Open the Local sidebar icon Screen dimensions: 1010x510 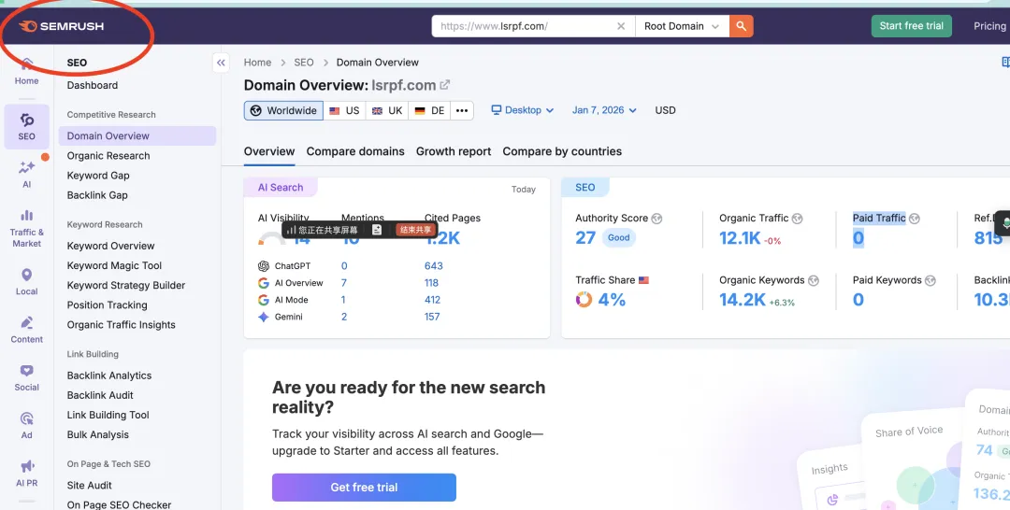coord(26,282)
